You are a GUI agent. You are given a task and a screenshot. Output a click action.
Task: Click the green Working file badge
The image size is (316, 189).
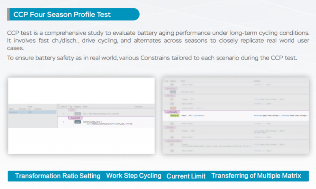pyautogui.click(x=175, y=116)
